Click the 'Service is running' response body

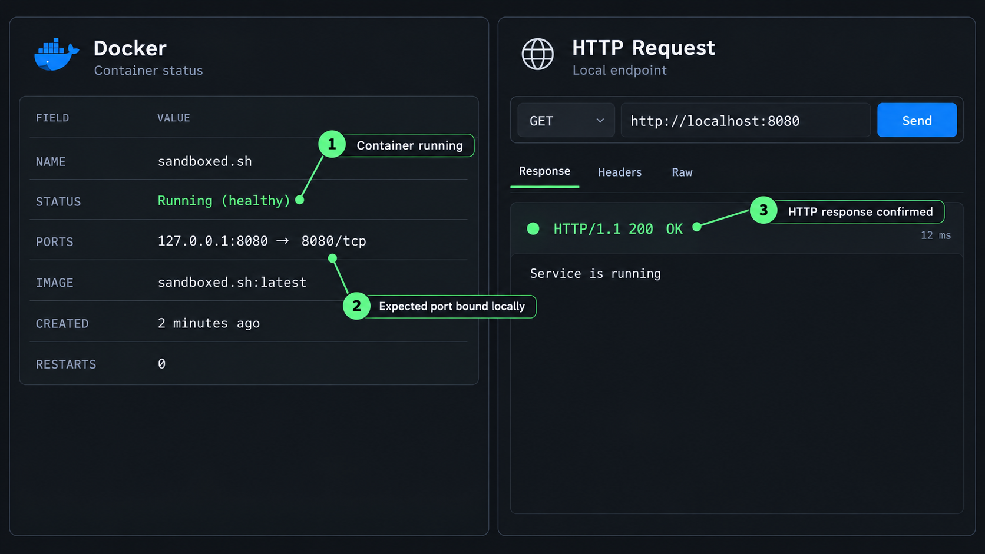(x=595, y=274)
